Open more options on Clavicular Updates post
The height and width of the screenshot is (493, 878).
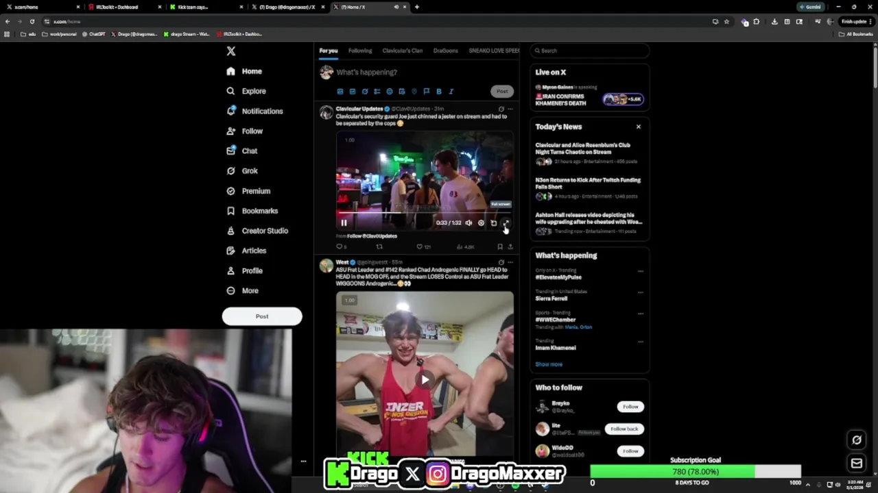coord(510,109)
